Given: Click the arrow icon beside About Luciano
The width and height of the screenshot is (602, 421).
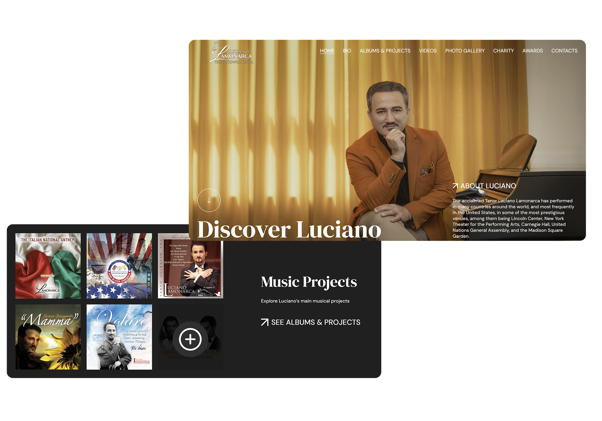Looking at the screenshot, I should pos(455,186).
